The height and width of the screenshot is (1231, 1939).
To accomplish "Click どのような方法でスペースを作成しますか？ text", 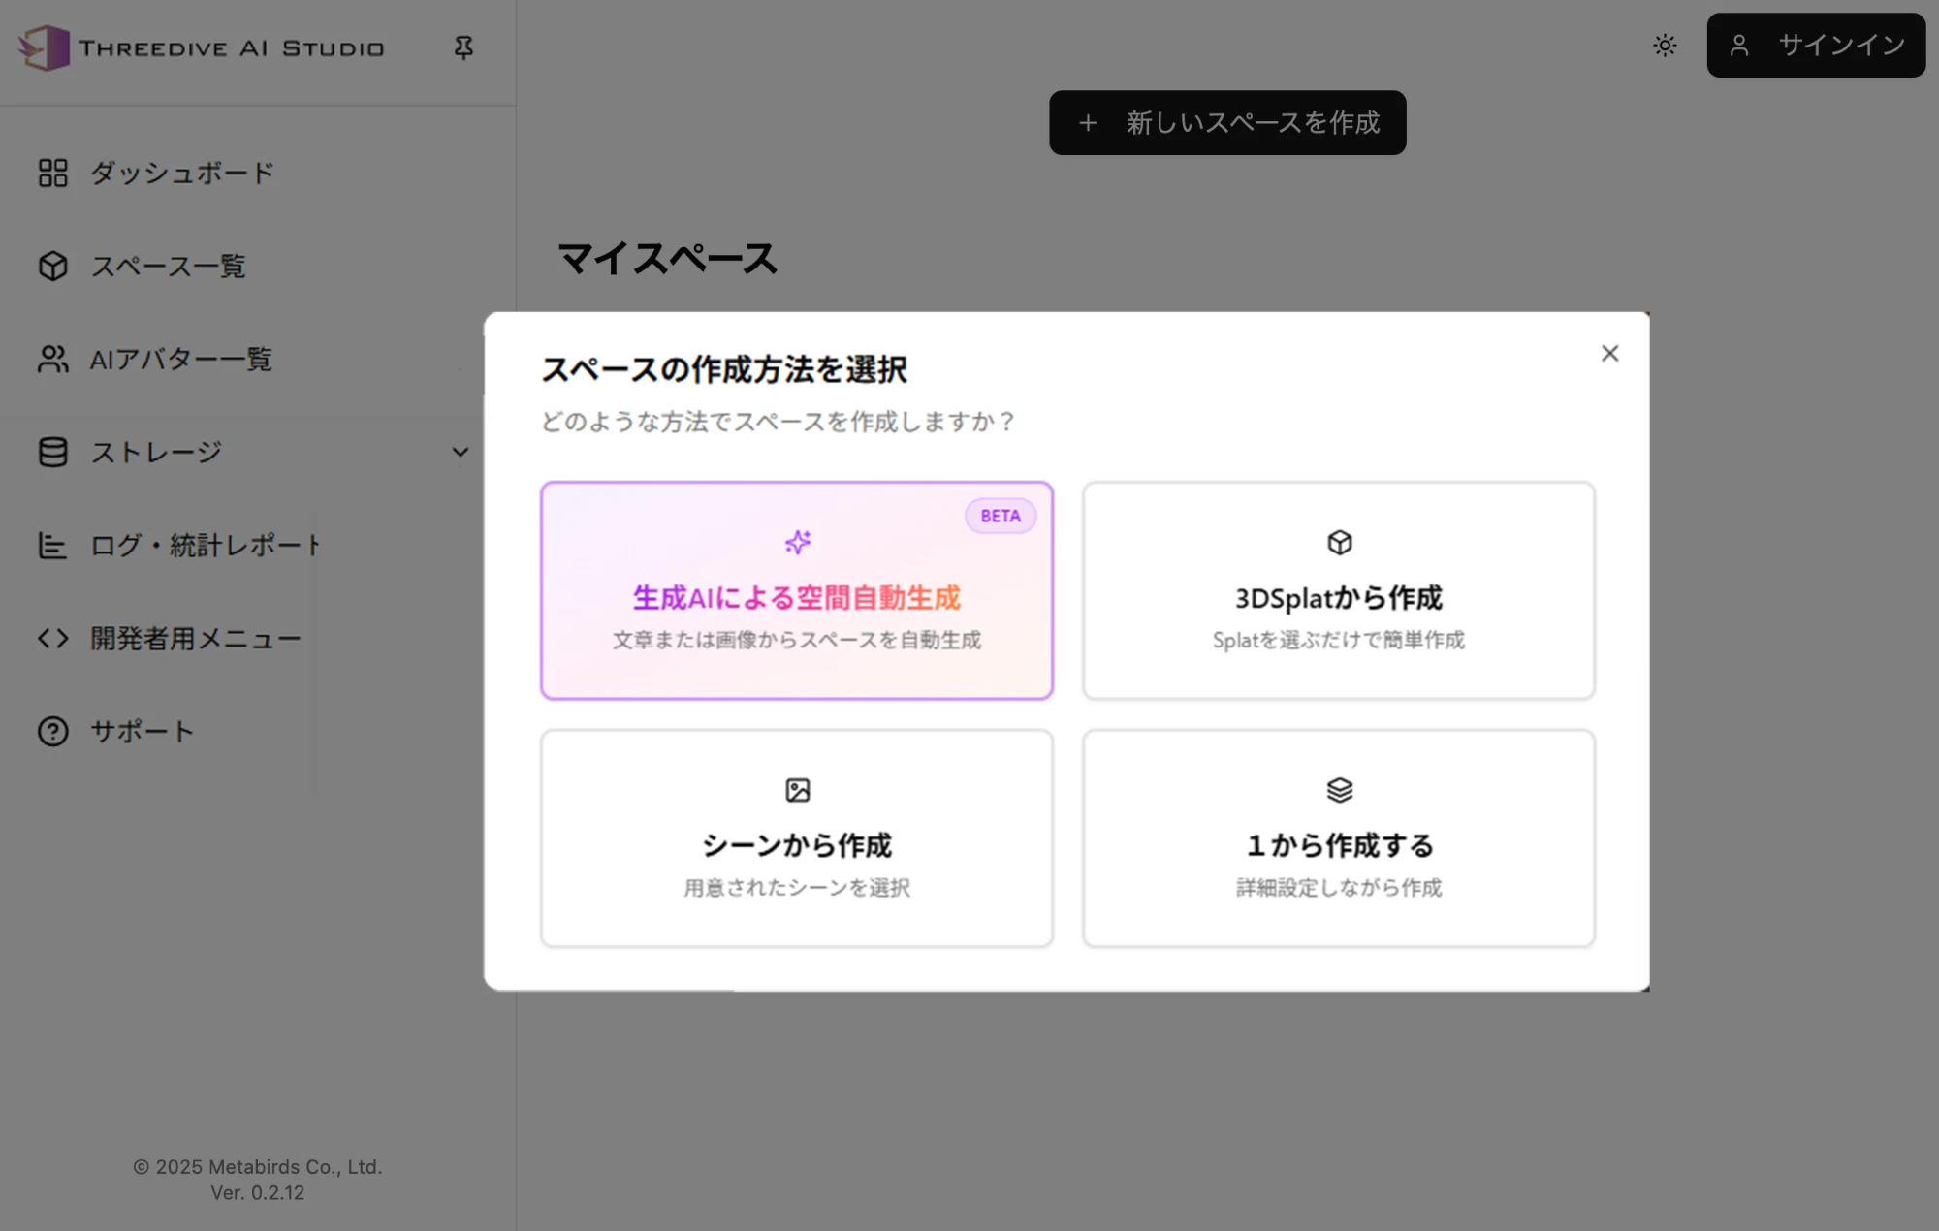I will click(x=779, y=422).
